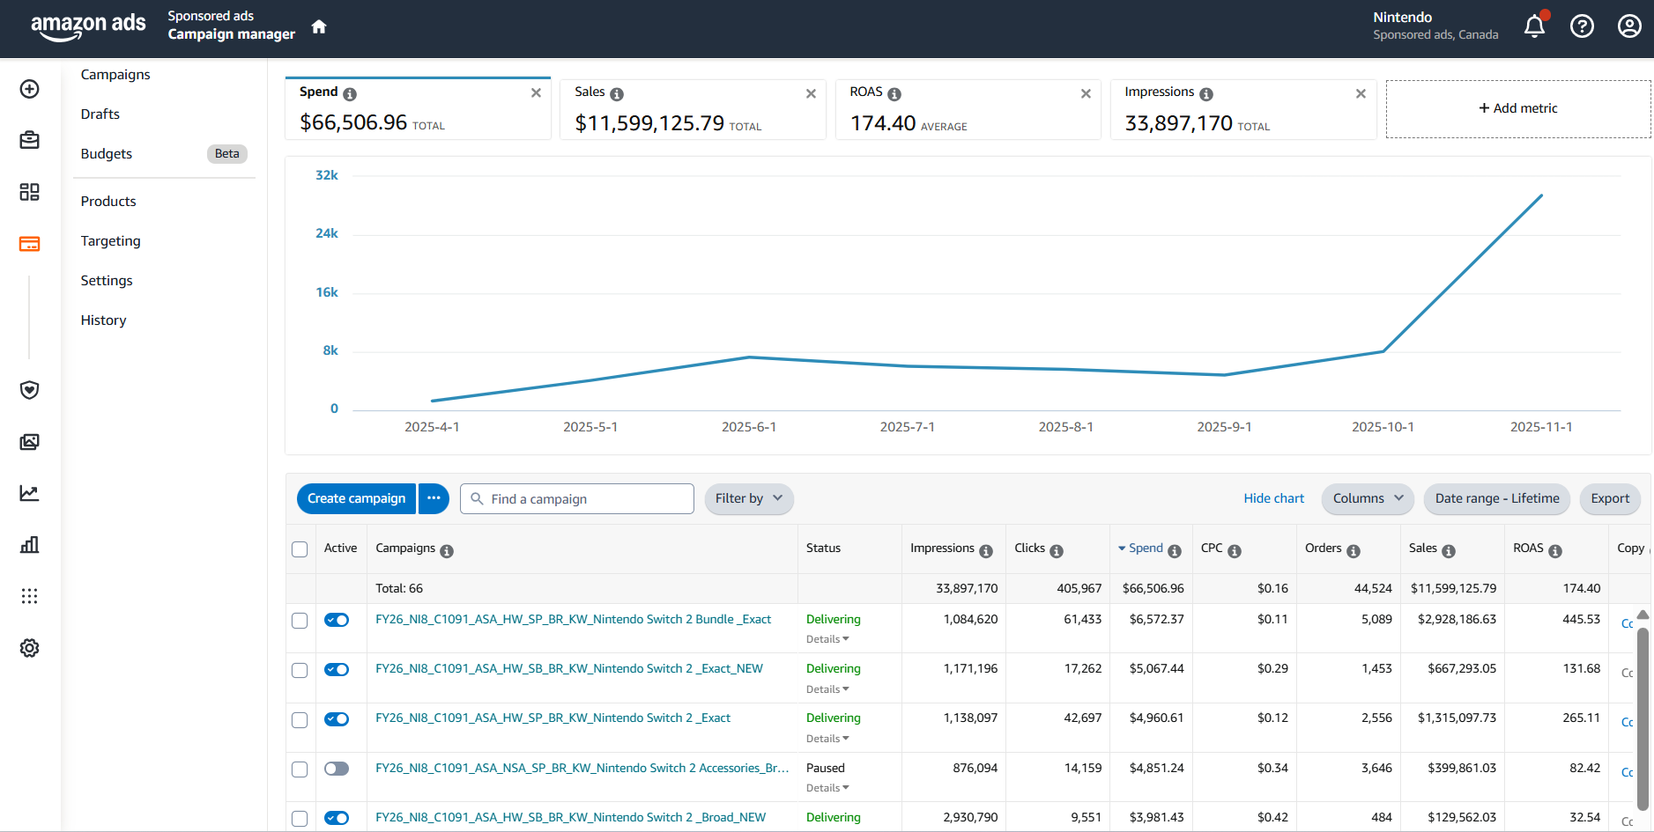This screenshot has width=1654, height=832.
Task: Remove the ROAS metric card
Action: (x=1086, y=93)
